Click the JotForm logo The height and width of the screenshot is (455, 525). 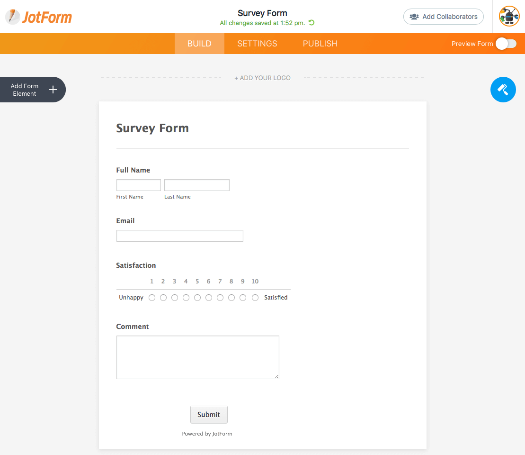coord(38,17)
